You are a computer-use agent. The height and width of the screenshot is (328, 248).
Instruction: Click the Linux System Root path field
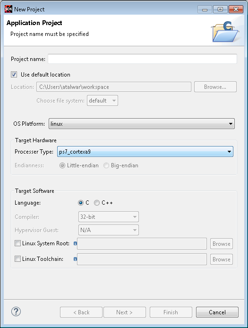142,244
